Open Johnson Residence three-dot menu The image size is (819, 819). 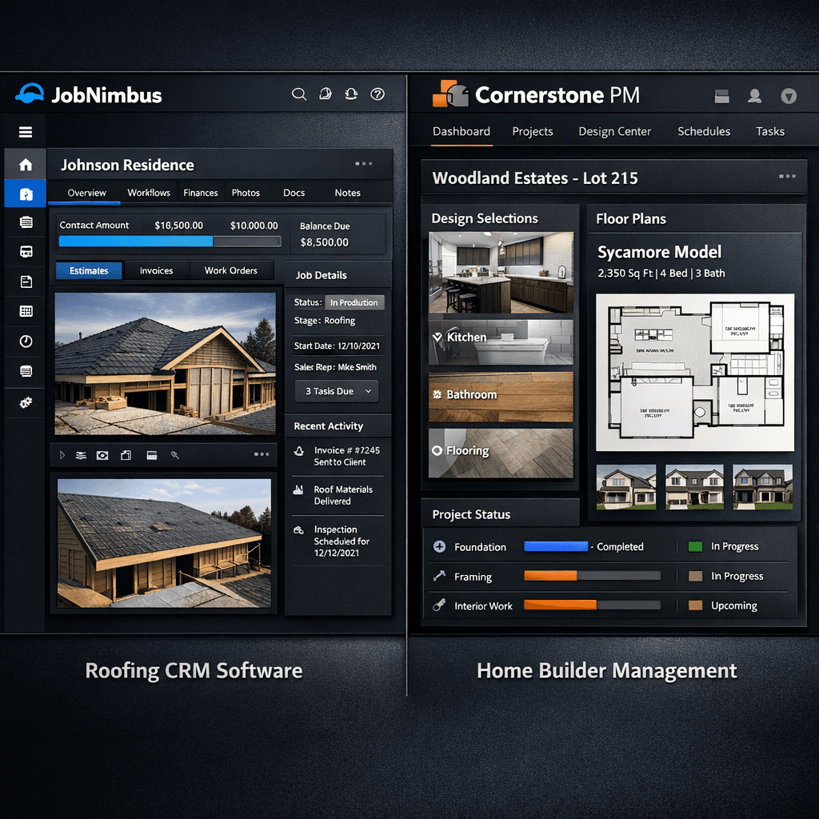364,164
